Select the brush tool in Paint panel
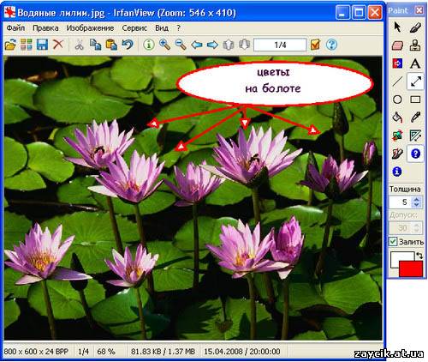This screenshot has height=362, width=428. pos(415,27)
